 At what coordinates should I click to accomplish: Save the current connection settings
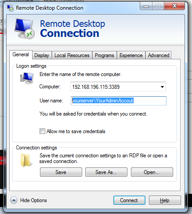click(x=61, y=172)
